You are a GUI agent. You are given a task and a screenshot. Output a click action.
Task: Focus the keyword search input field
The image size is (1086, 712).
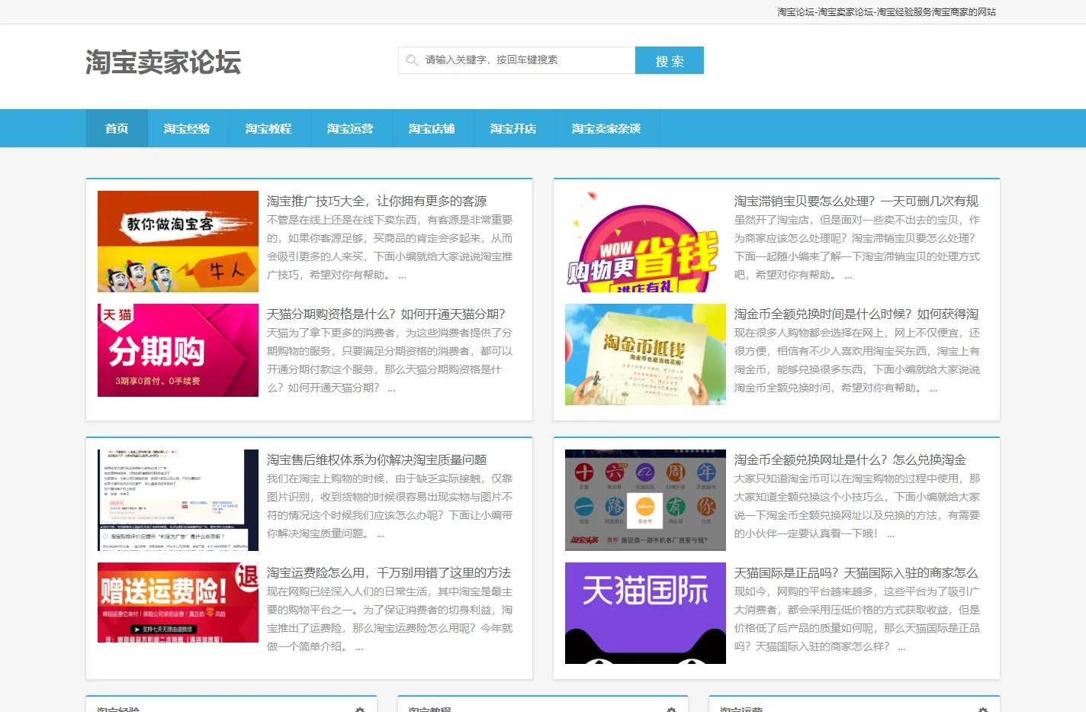(x=517, y=60)
